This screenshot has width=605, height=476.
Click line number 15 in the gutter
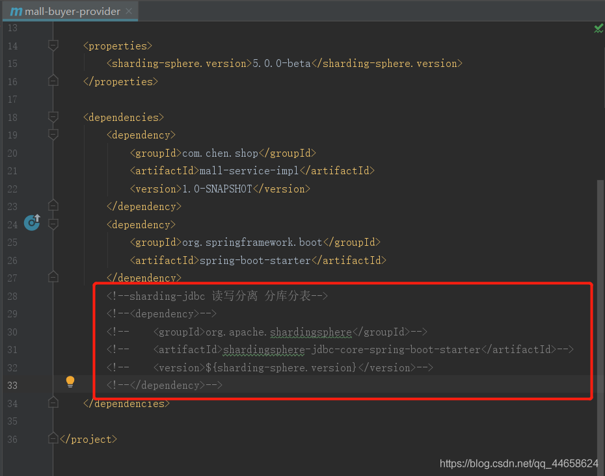12,64
